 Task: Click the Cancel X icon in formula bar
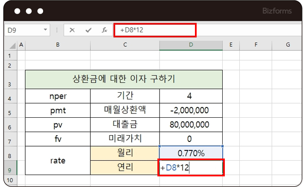pos(72,30)
